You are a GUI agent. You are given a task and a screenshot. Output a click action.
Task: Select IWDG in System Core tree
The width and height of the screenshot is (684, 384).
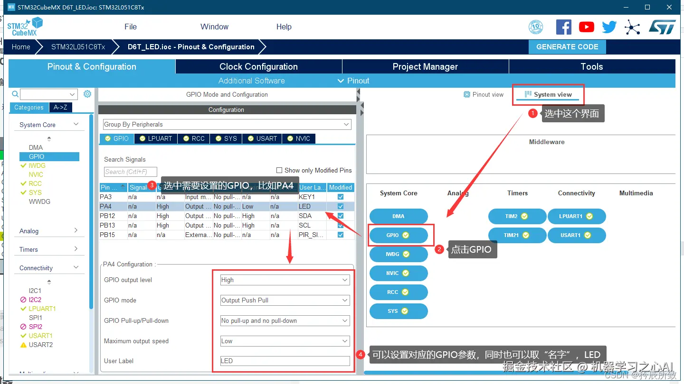click(37, 165)
